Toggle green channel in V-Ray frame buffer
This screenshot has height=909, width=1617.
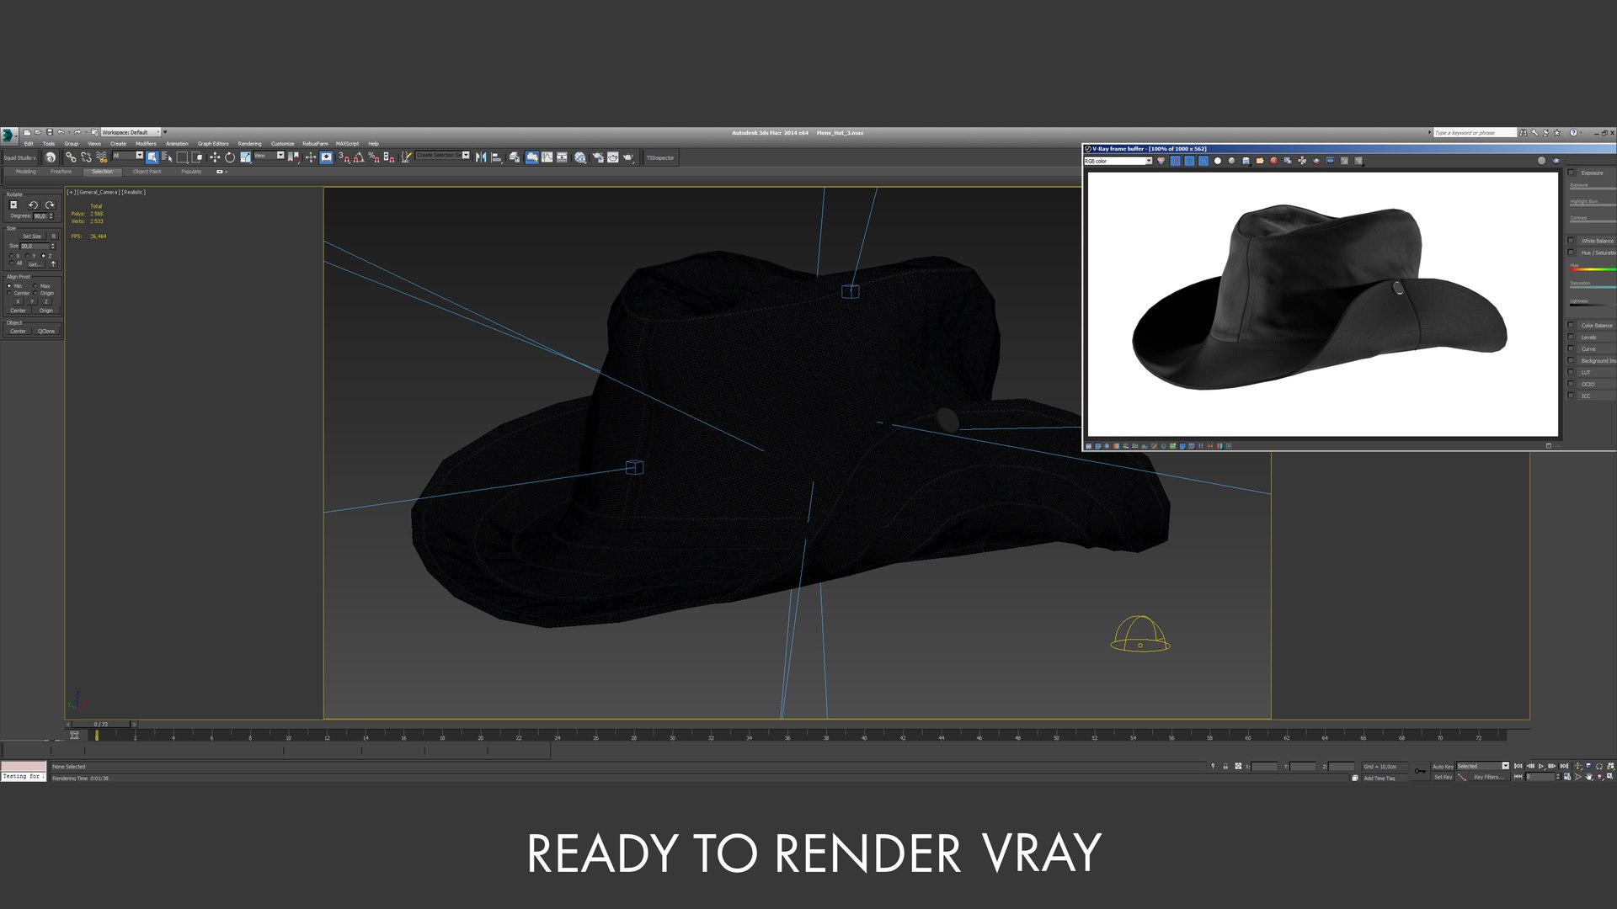tap(1189, 161)
